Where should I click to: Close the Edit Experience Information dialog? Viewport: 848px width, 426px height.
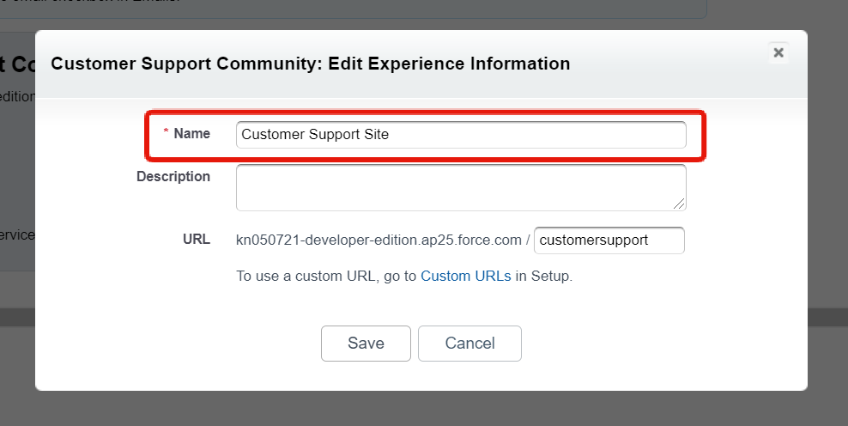click(x=778, y=52)
